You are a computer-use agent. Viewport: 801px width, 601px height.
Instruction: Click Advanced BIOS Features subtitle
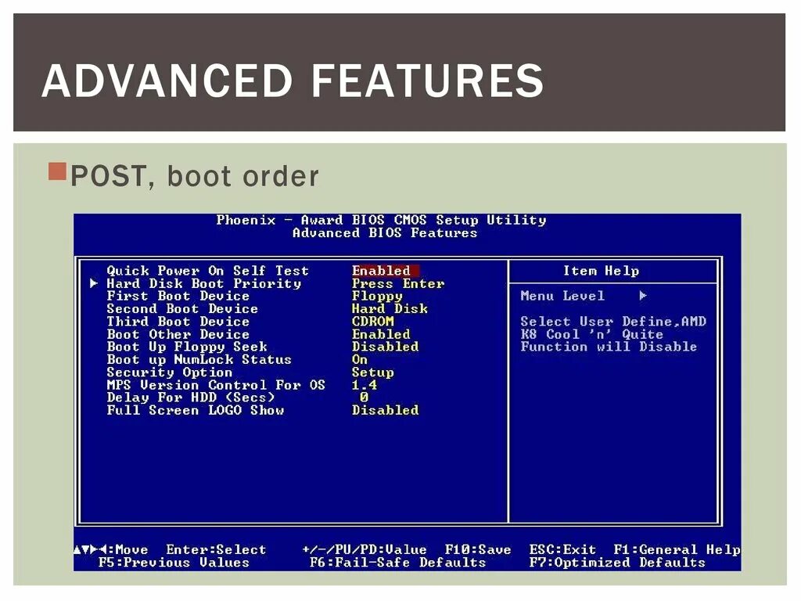click(385, 232)
